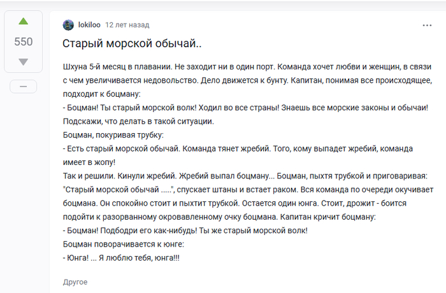Click the line starting '- Есть старый морской обычай'
Image resolution: width=446 pixels, height=293 pixels.
tap(238, 149)
